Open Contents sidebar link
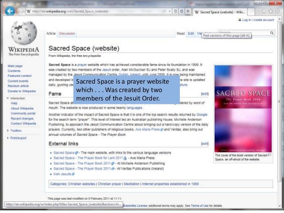284x213 pixels. click(x=14, y=71)
